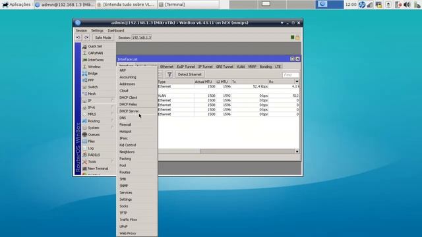Switch to the VLAN tab

pos(241,66)
